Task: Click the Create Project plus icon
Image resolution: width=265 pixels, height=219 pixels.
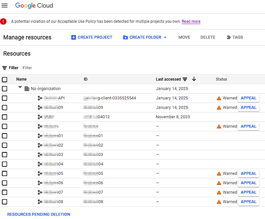Action: coord(73,37)
